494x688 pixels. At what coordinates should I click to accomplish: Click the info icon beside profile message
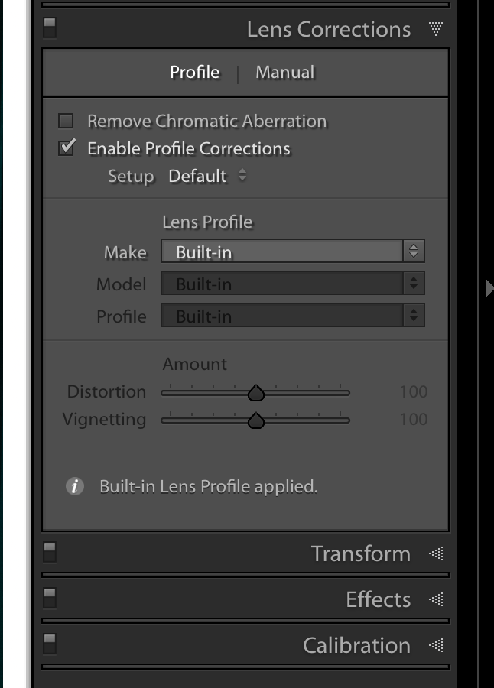pos(74,486)
